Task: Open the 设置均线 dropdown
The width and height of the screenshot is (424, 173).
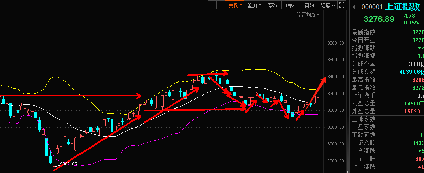Action: (x=308, y=15)
